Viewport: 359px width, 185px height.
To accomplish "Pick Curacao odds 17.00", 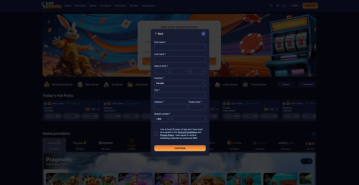I will 112,116.
